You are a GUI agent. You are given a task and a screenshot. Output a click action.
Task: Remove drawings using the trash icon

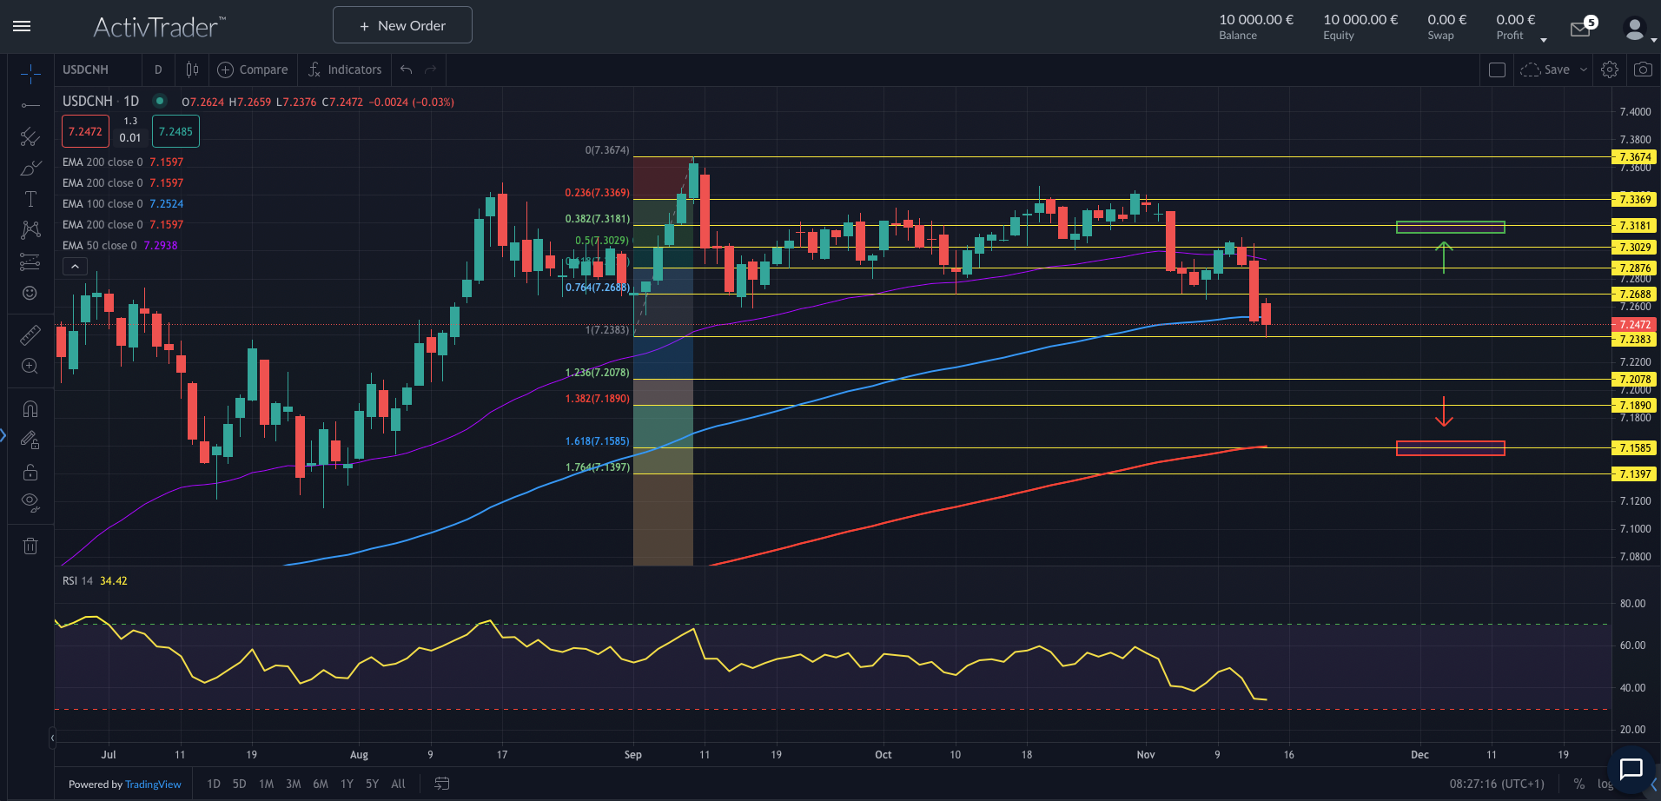pyautogui.click(x=30, y=546)
